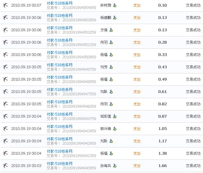Click transaction icon in the 0.87 payment row
This screenshot has height=173, width=203.
[x=5, y=116]
